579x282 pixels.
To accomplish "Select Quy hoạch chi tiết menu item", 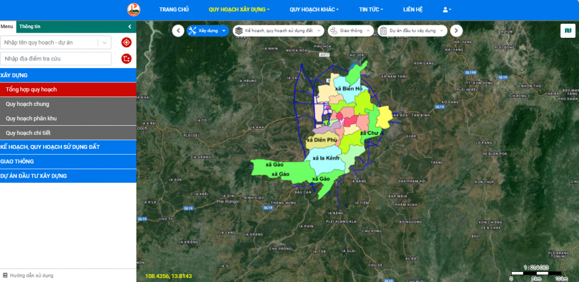I will pyautogui.click(x=68, y=133).
